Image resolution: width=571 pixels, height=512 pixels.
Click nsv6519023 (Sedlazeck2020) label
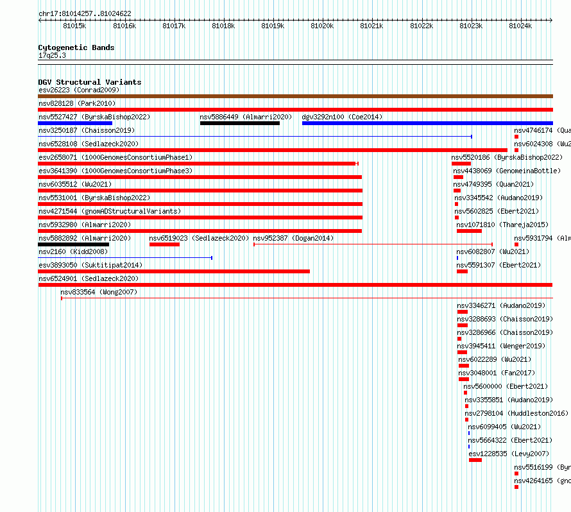[199, 238]
